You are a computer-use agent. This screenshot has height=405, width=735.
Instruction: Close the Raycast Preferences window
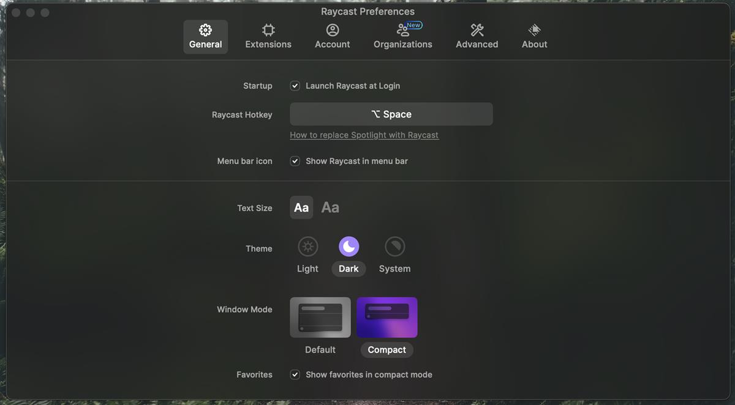(15, 13)
